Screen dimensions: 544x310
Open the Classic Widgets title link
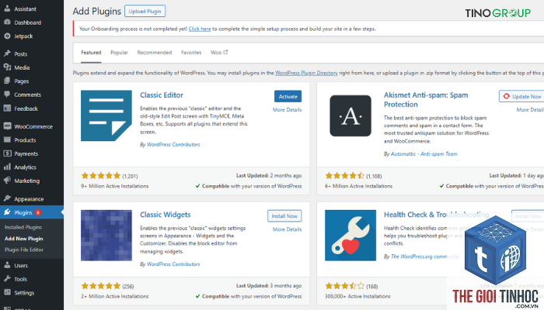[x=165, y=215]
